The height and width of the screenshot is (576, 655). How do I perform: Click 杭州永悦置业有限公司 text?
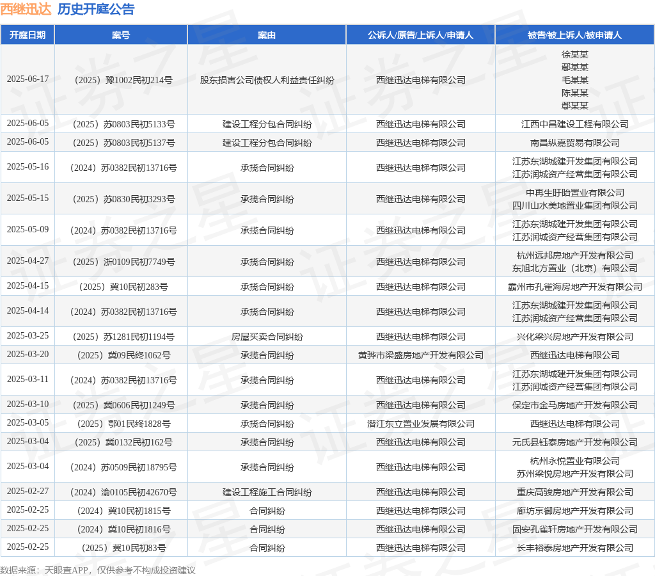(575, 461)
